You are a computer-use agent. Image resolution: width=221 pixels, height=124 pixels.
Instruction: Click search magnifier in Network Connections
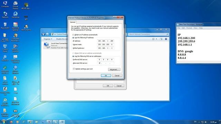(167, 34)
